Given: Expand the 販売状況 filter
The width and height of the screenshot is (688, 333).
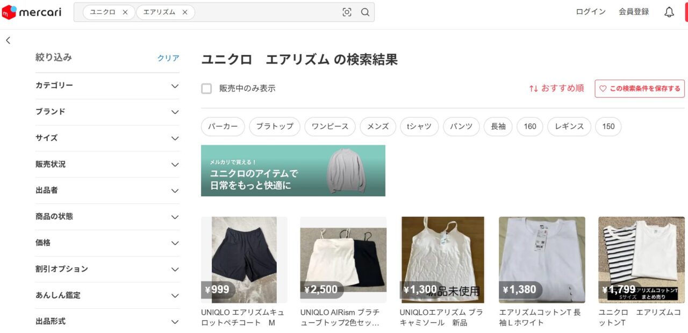Looking at the screenshot, I should click(107, 165).
